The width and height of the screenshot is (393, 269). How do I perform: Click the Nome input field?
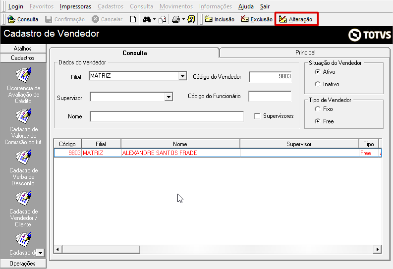tap(167, 116)
